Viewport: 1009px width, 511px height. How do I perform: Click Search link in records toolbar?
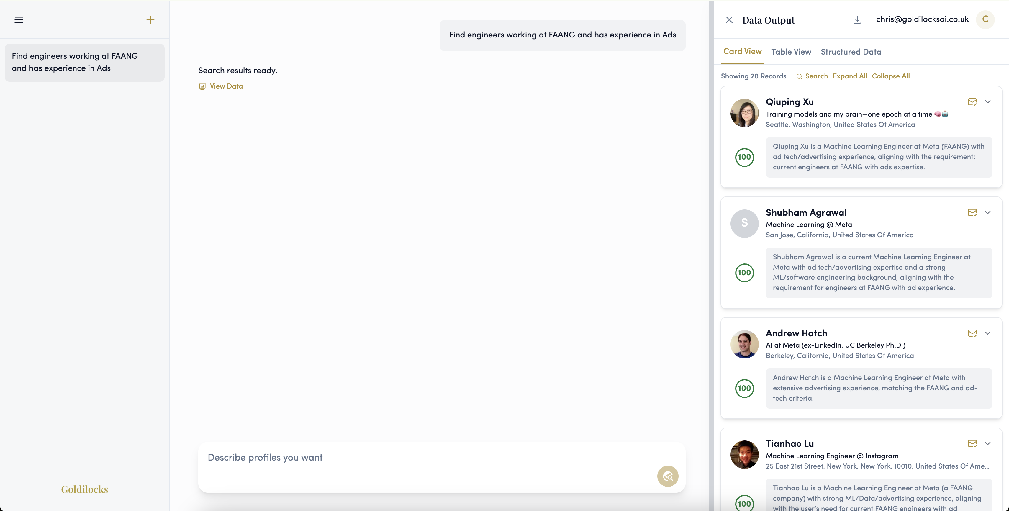(816, 76)
